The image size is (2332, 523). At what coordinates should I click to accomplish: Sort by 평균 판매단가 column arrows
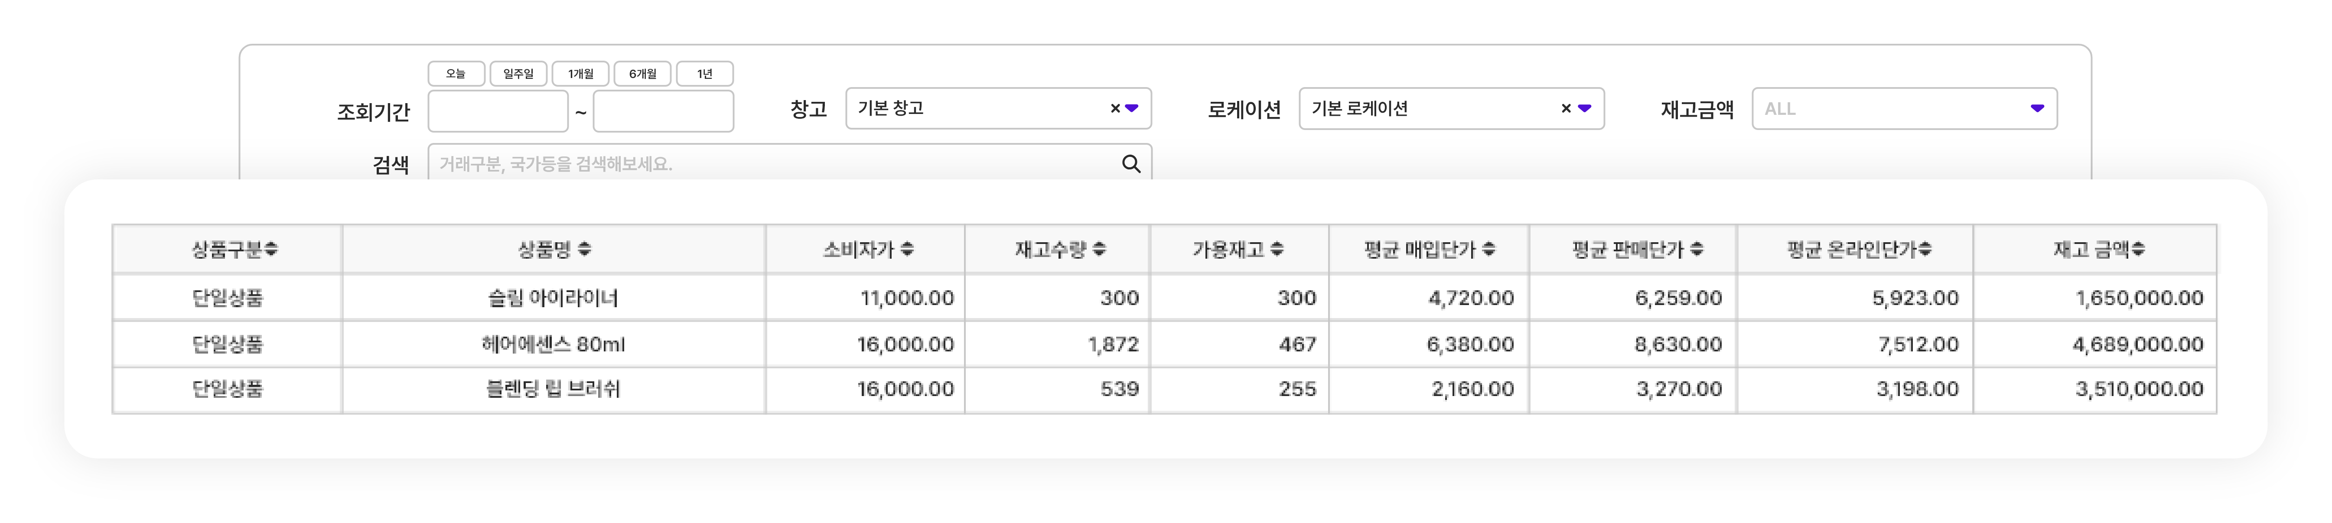pos(1697,249)
